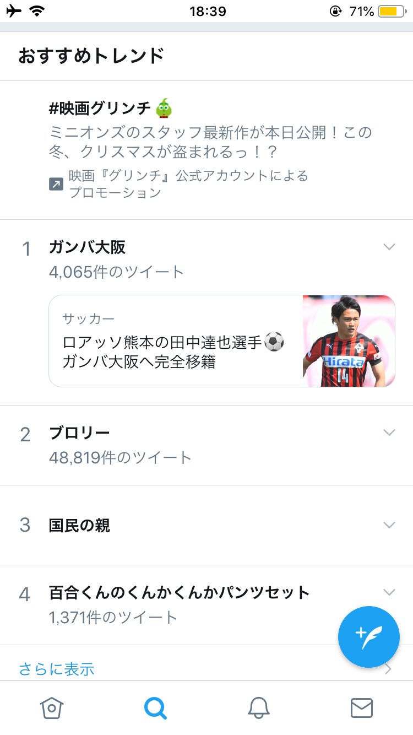Open the Home tab icon
Image resolution: width=413 pixels, height=735 pixels.
52,707
